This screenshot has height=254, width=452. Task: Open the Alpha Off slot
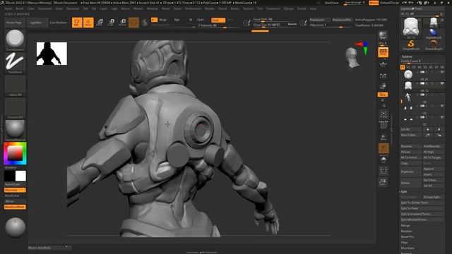15,85
